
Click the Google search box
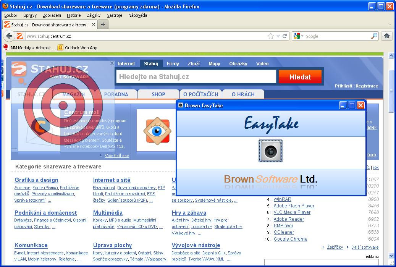click(x=337, y=36)
